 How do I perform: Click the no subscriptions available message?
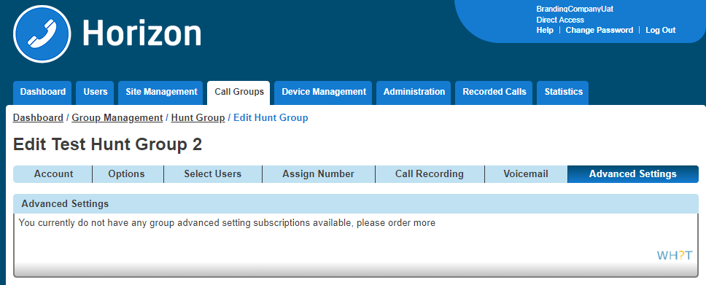[x=227, y=223]
